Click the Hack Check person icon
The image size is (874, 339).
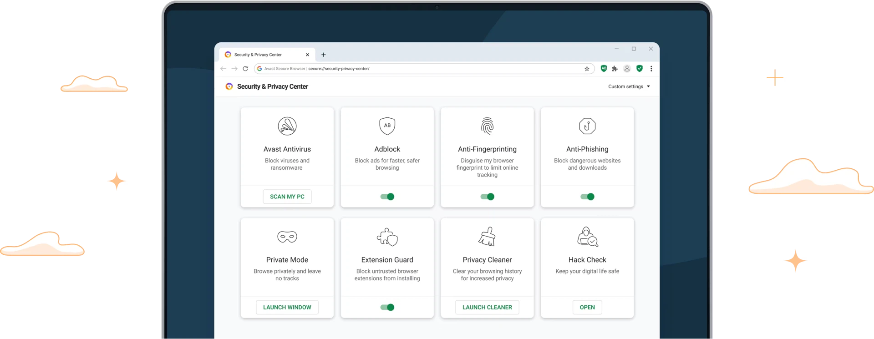587,237
